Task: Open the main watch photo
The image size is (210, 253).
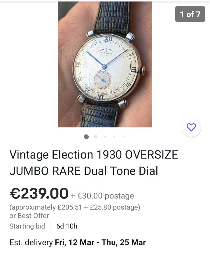Action: [x=105, y=64]
